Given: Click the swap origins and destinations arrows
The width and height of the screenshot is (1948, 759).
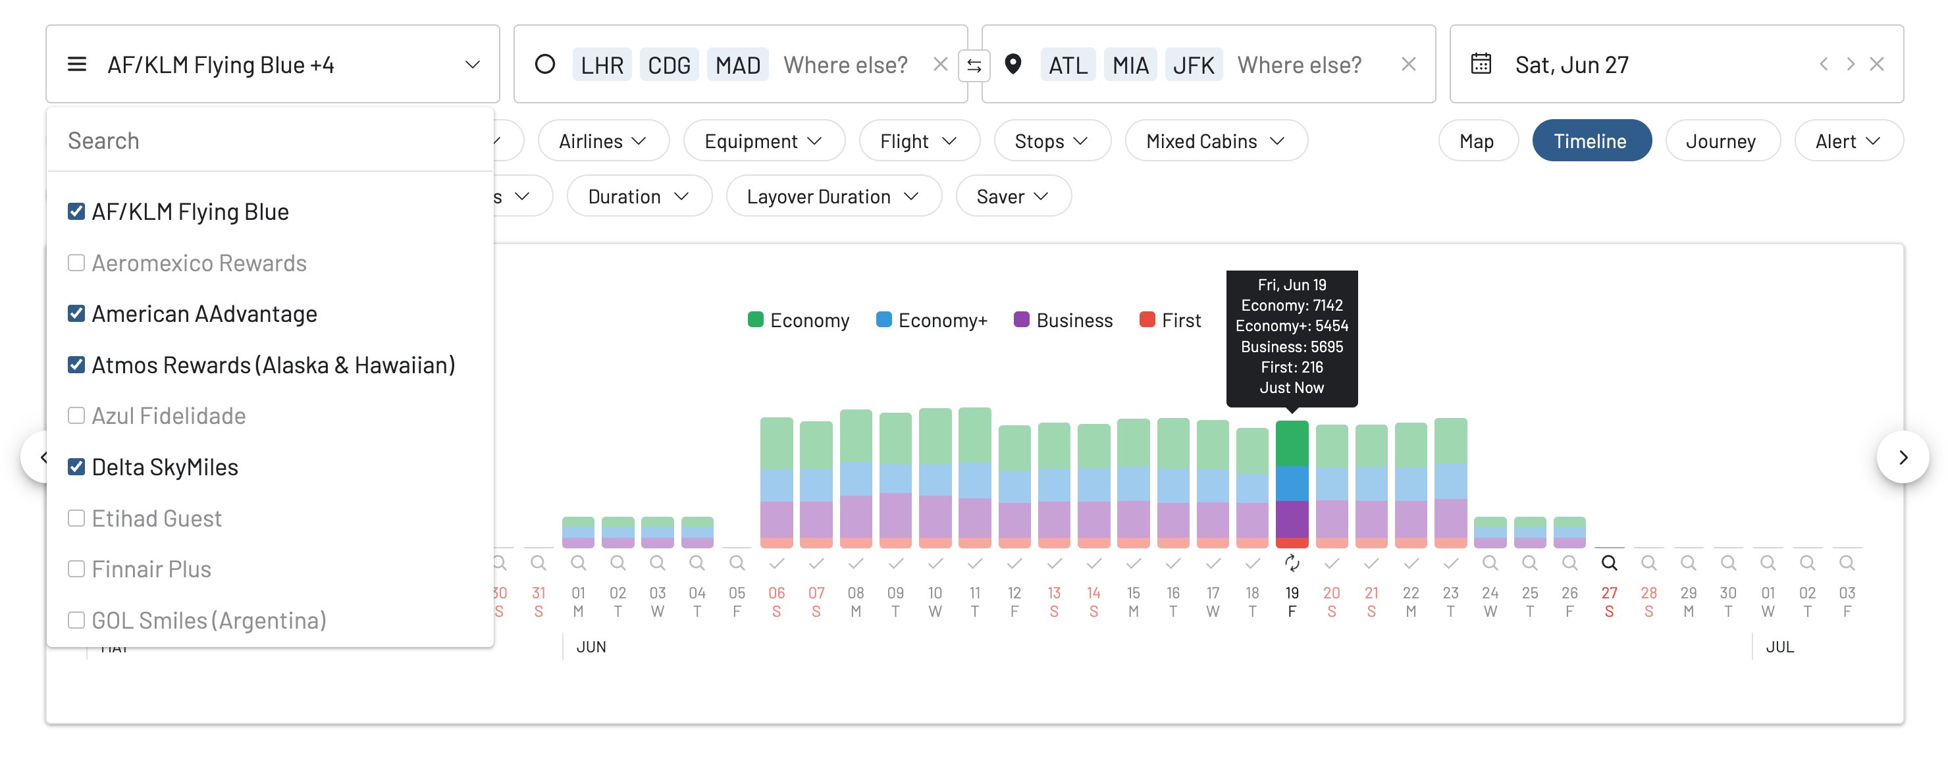Looking at the screenshot, I should point(975,65).
